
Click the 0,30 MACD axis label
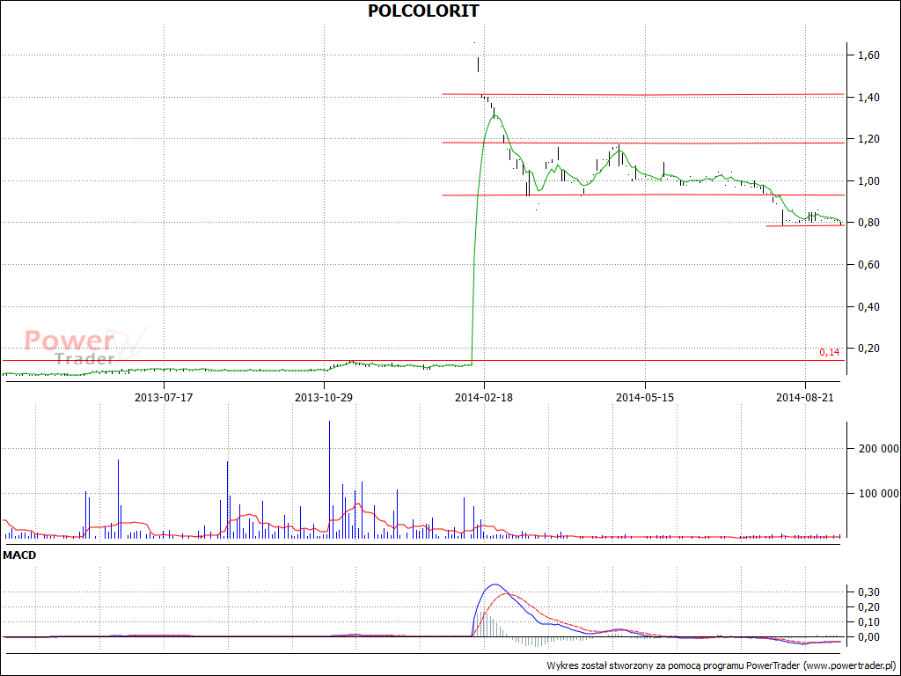point(867,592)
